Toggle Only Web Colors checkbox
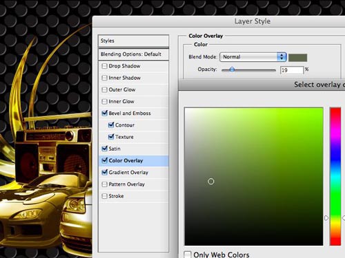Screen dimensions: 345x258 188,255
